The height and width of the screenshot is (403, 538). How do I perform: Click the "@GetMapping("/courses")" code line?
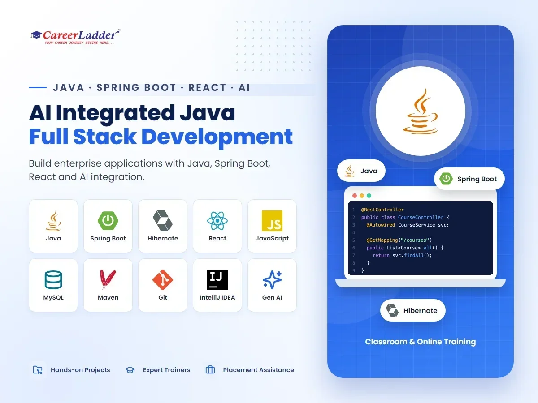click(399, 240)
